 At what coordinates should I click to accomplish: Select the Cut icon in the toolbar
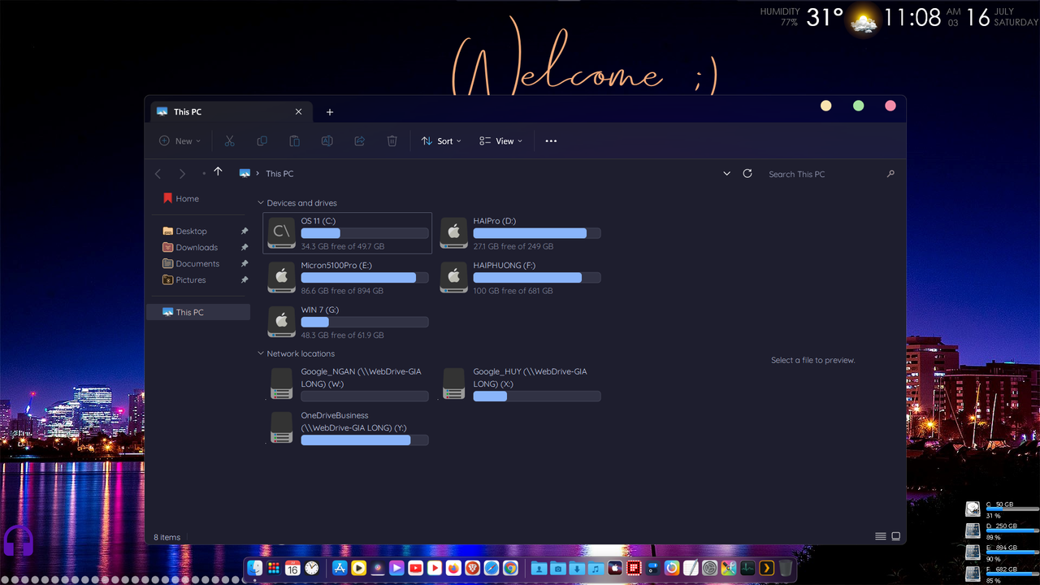[x=229, y=141]
